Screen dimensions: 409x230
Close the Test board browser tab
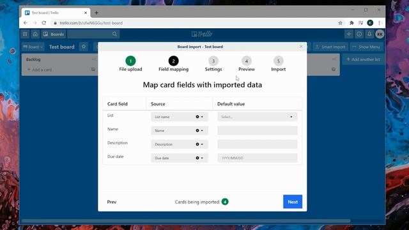pos(86,13)
